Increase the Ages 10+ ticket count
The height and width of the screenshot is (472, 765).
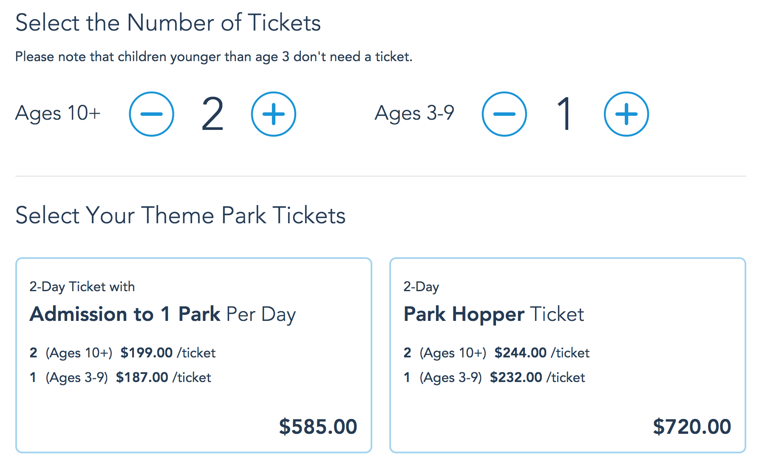point(273,114)
